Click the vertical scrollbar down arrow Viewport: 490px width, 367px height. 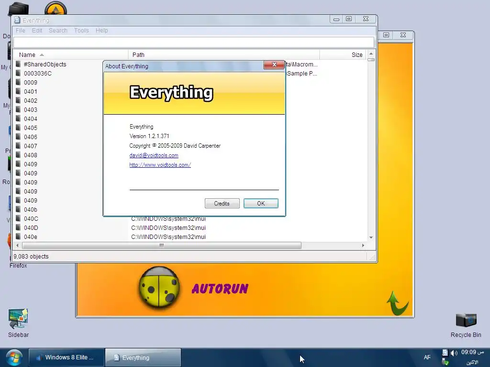pos(371,237)
